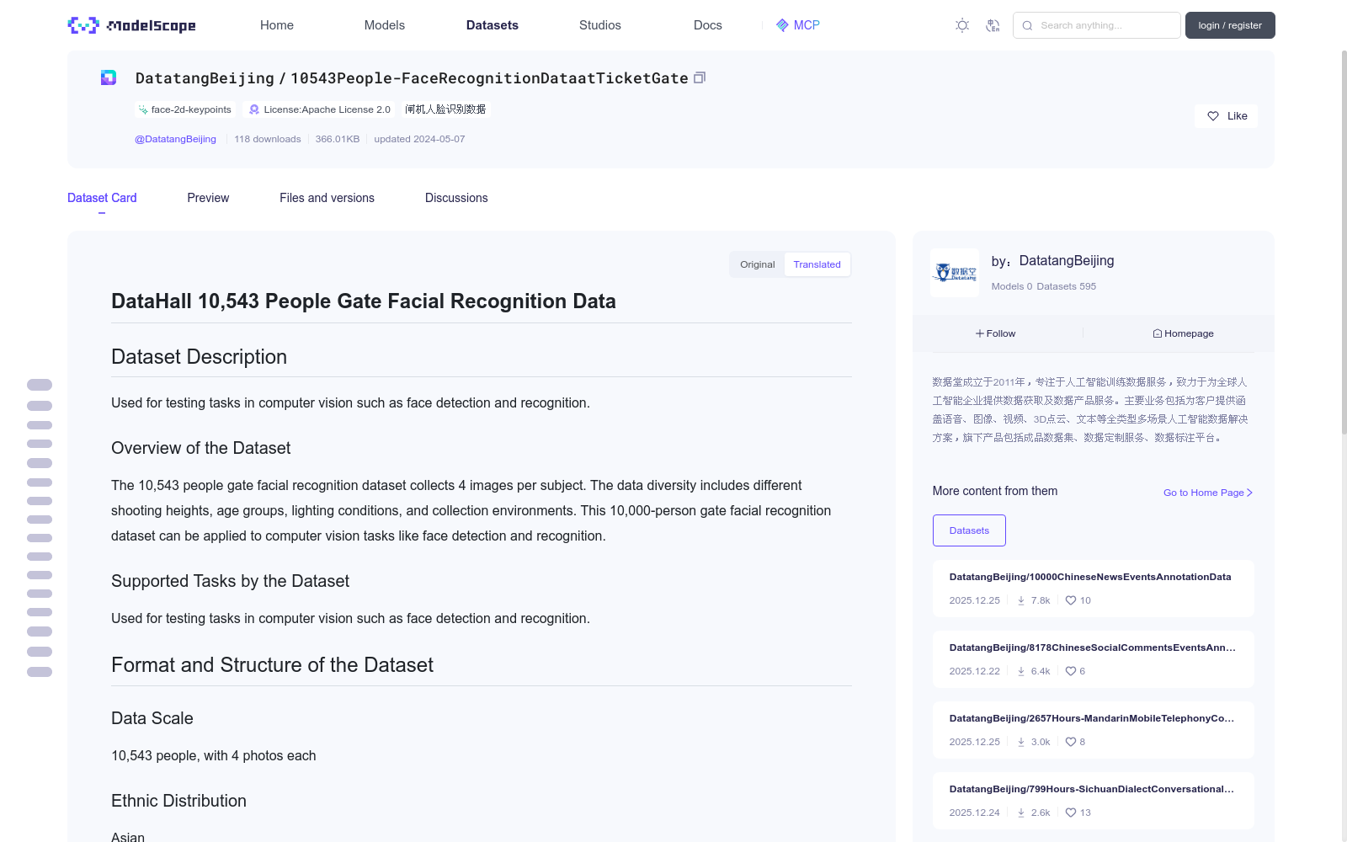The image size is (1347, 842).
Task: Click the MCP diamond icon in the navigation
Action: pos(782,25)
